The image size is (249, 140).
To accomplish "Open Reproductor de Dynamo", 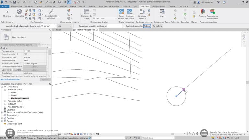I will point(212,13).
